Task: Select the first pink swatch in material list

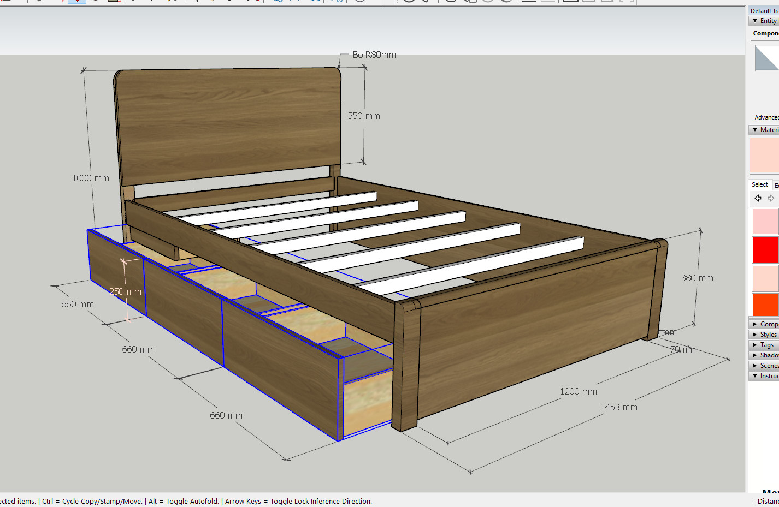Action: pos(765,222)
